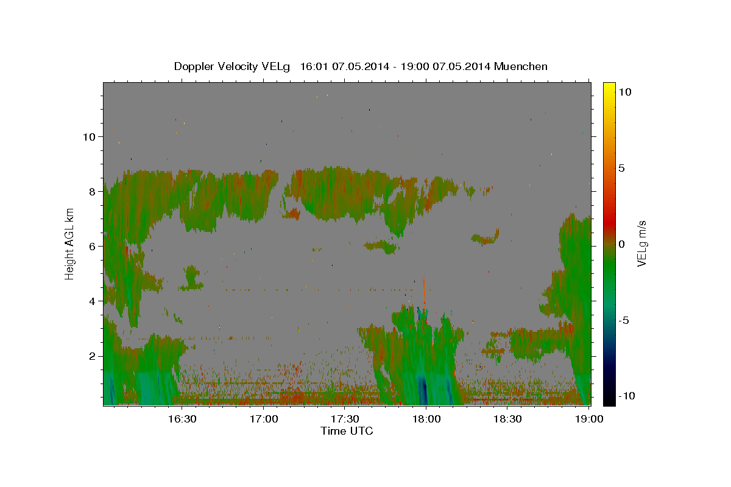This screenshot has height=487, width=731.
Task: Click the colorbar value 5 label
Action: click(x=622, y=168)
